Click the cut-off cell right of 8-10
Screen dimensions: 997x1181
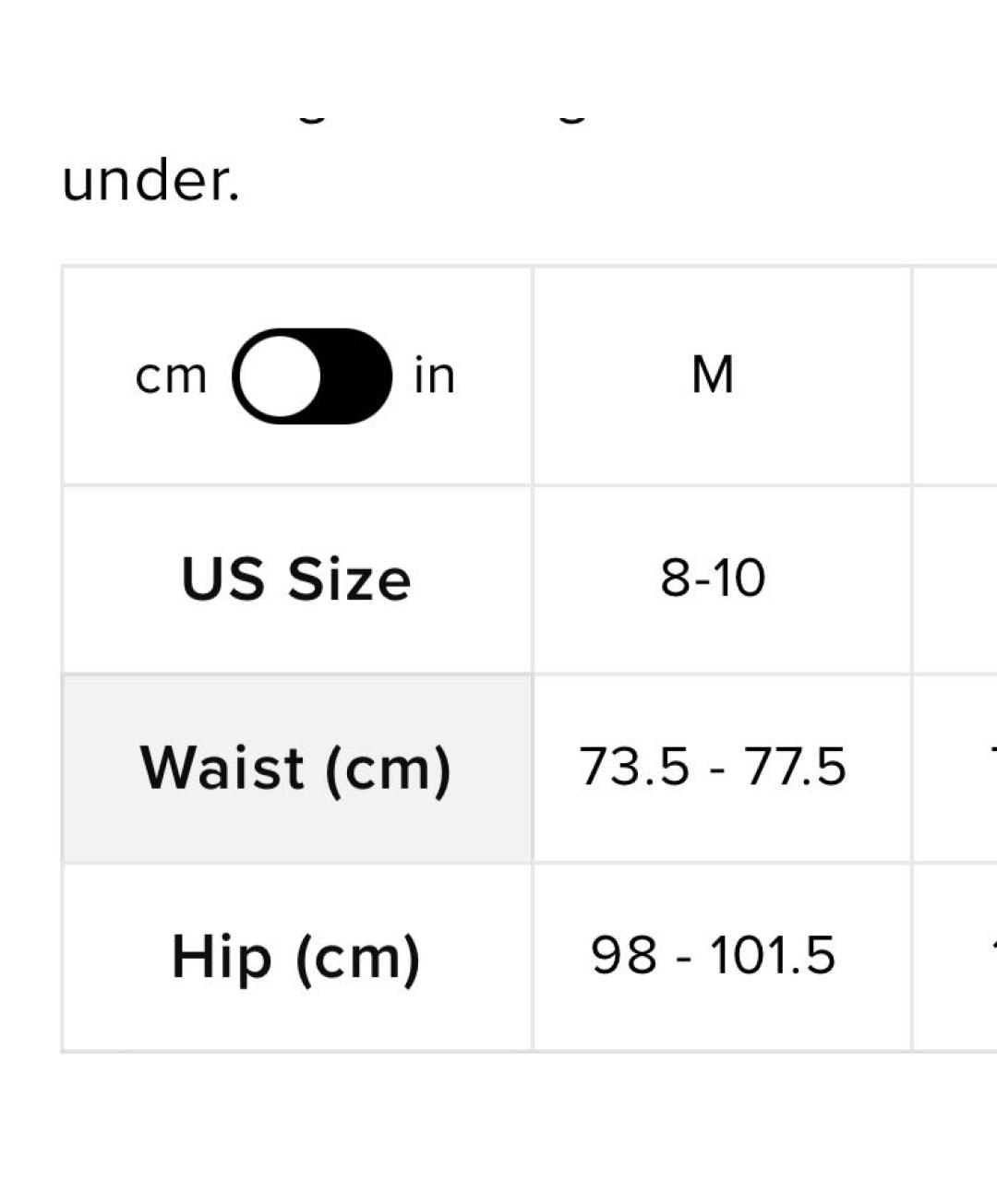(956, 579)
